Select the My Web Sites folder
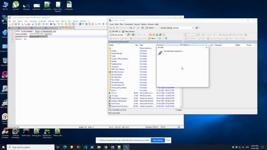The width and height of the screenshot is (267, 150). point(116,77)
